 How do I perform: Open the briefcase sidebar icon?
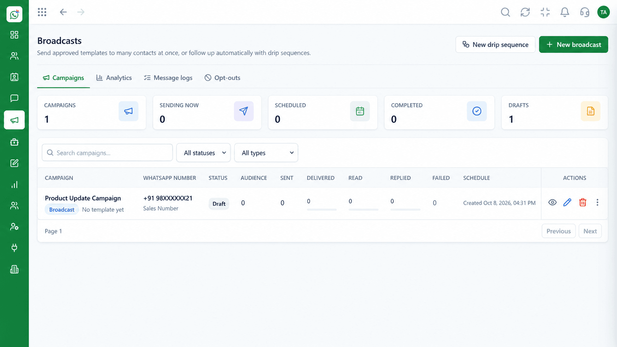pos(14,142)
